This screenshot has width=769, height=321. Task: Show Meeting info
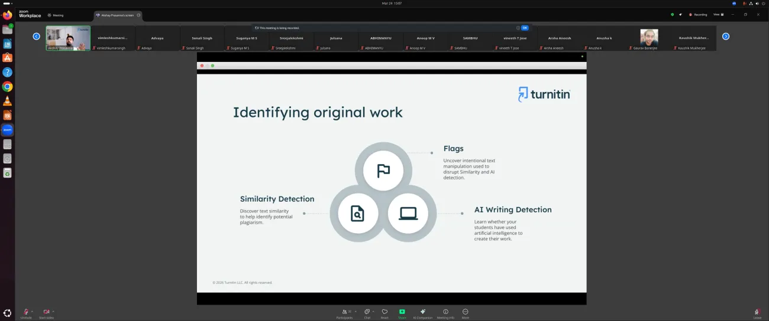coord(445,313)
